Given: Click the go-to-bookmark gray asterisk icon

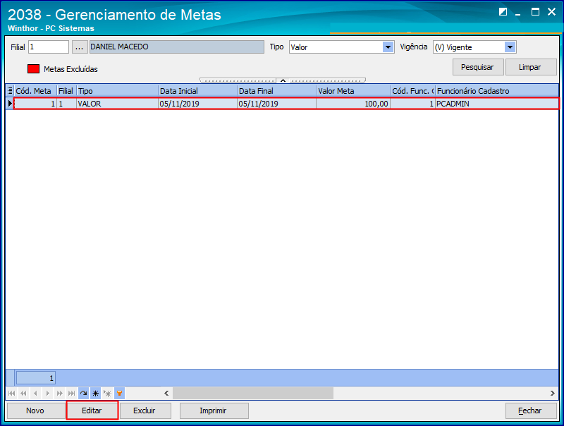Looking at the screenshot, I should tap(108, 394).
